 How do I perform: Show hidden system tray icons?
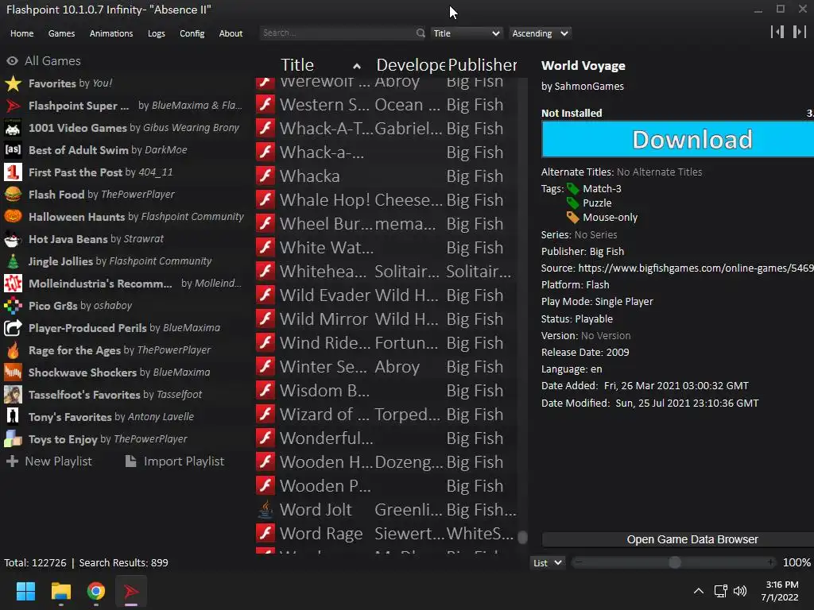(x=699, y=591)
